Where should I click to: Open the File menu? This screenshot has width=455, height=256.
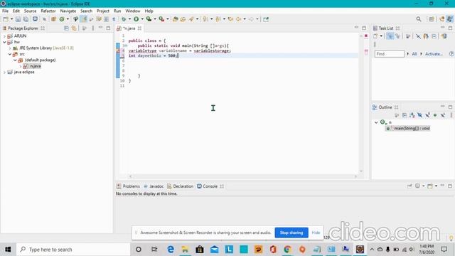coord(5,11)
